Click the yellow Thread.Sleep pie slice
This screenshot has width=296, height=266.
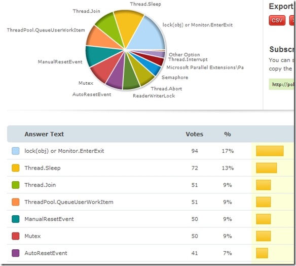point(128,24)
